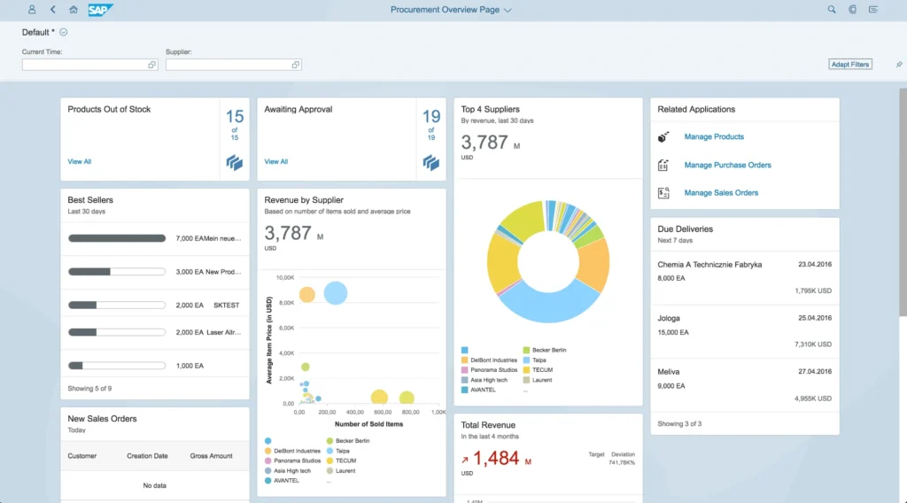Click the Current Time input field
The width and height of the screenshot is (907, 503).
pos(84,65)
